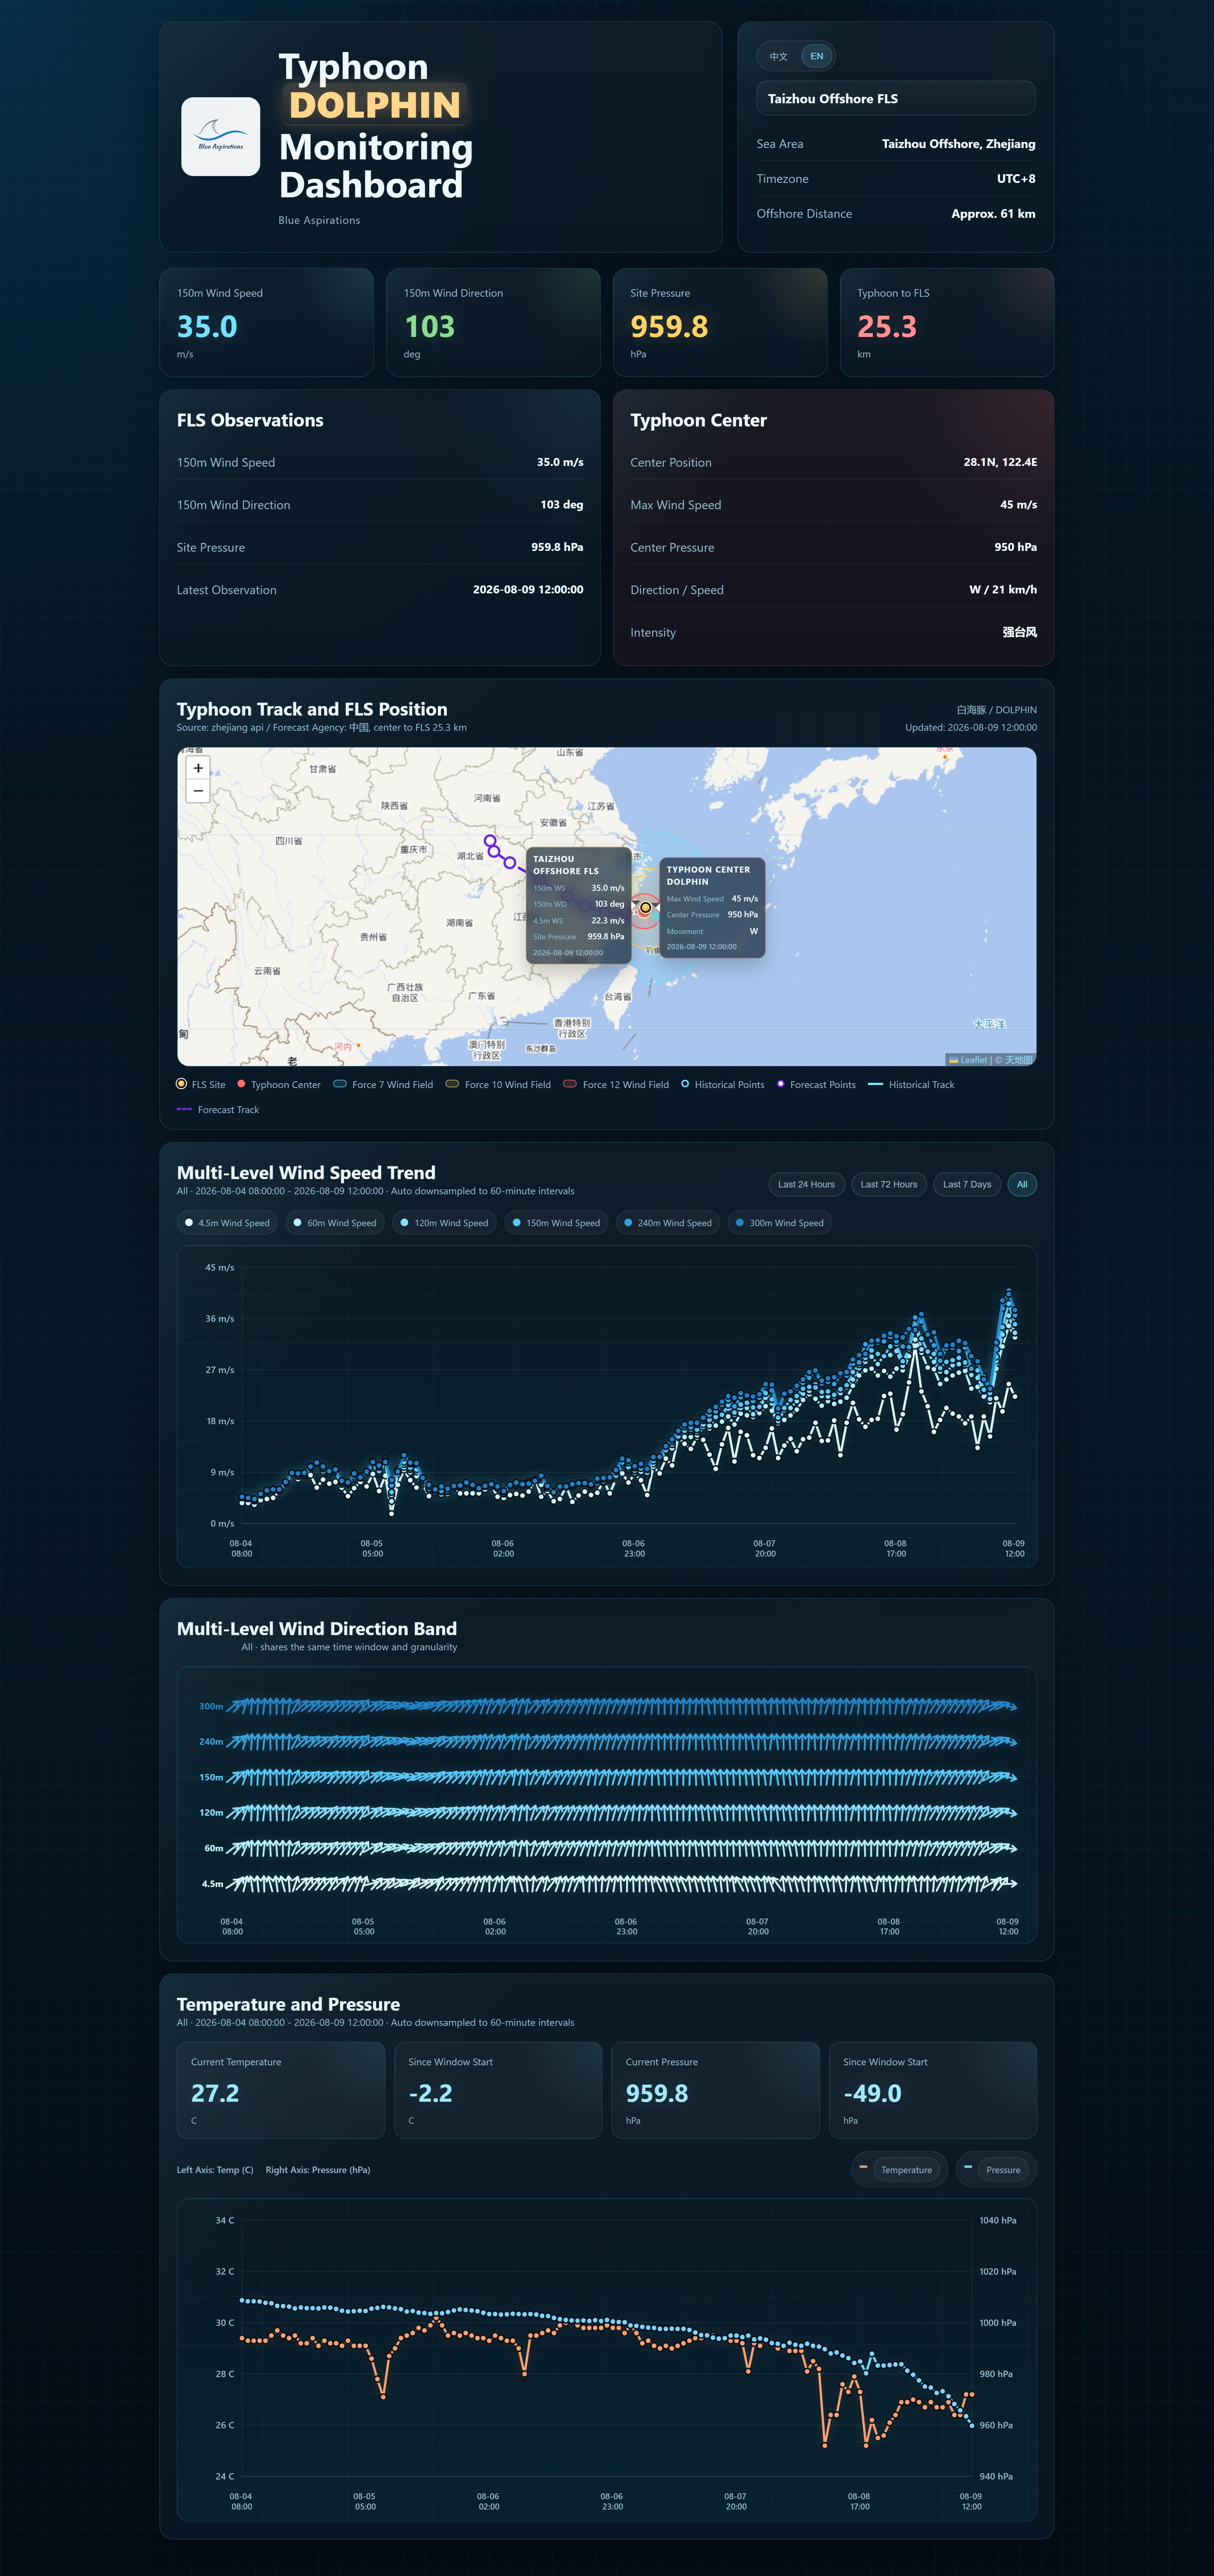Click the 4.5m row label in wind direction band
The image size is (1214, 2576).
tap(212, 1884)
